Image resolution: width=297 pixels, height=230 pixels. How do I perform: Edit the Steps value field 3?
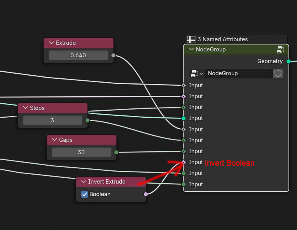pyautogui.click(x=52, y=120)
